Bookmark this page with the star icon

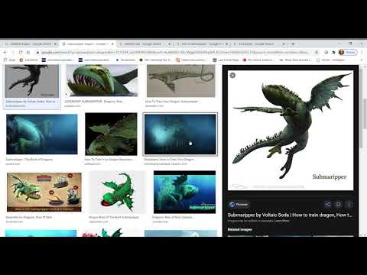pos(317,52)
